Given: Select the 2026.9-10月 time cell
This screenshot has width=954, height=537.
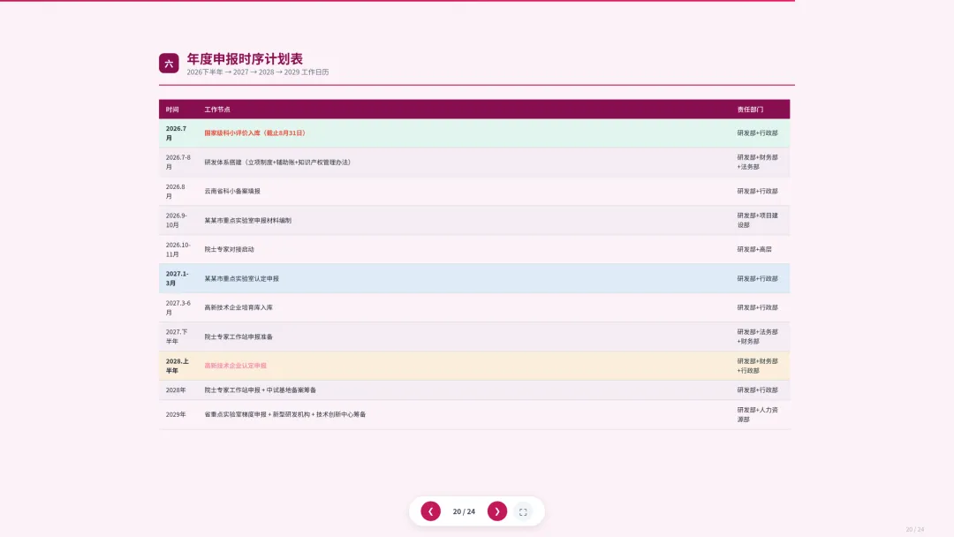Looking at the screenshot, I should coord(177,220).
